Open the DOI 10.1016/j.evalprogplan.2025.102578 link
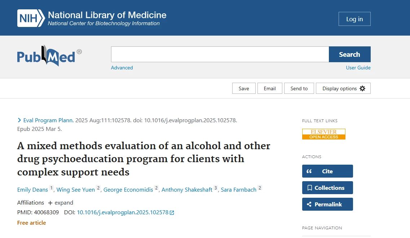 pyautogui.click(x=123, y=212)
